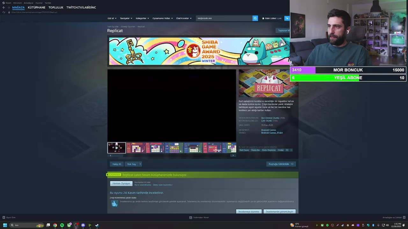Open the Yardım menu

click(48, 3)
